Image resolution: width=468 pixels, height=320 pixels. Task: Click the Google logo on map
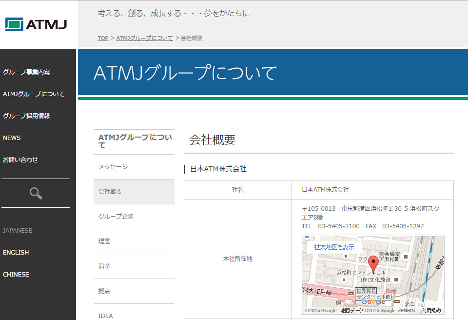(x=373, y=302)
